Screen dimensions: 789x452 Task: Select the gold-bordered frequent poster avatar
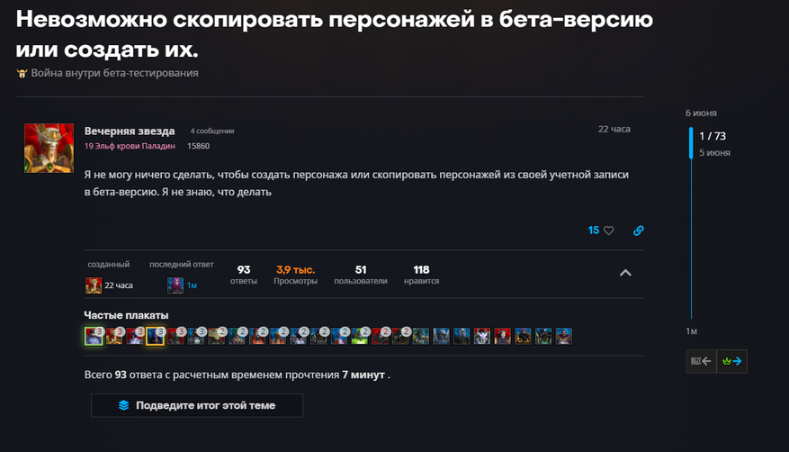point(155,336)
